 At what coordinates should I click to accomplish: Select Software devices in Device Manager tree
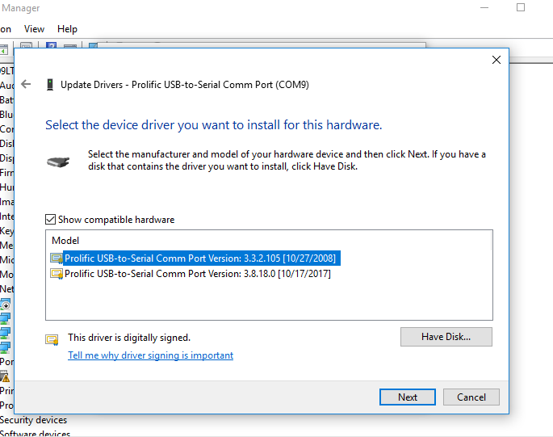click(x=35, y=433)
